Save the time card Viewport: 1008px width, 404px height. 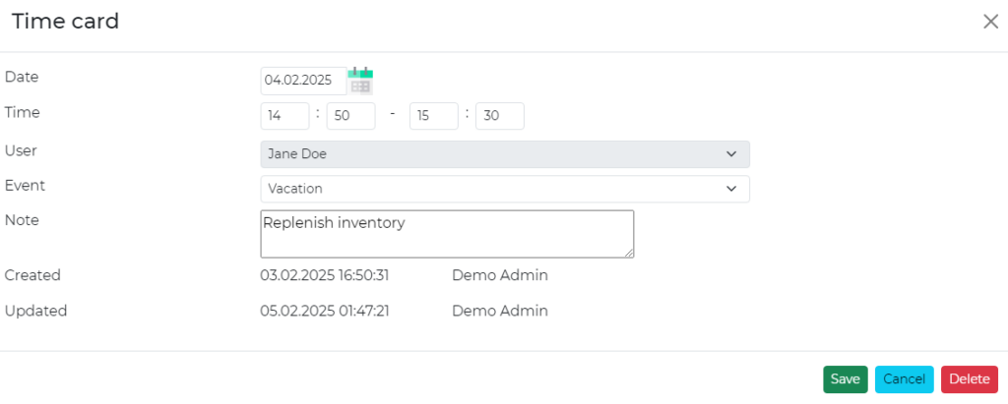[x=845, y=379]
